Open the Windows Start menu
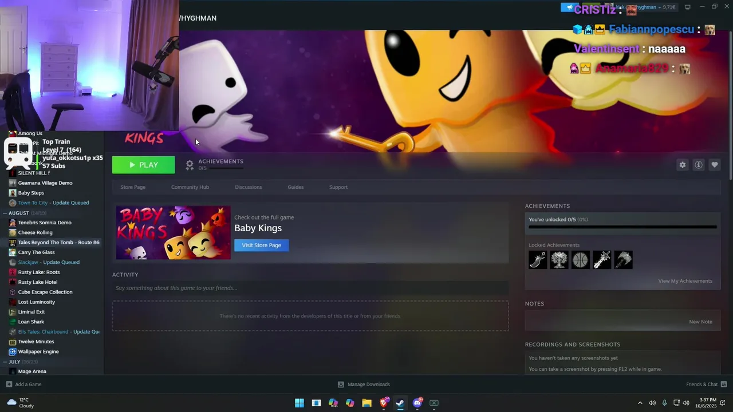This screenshot has height=412, width=733. tap(299, 403)
